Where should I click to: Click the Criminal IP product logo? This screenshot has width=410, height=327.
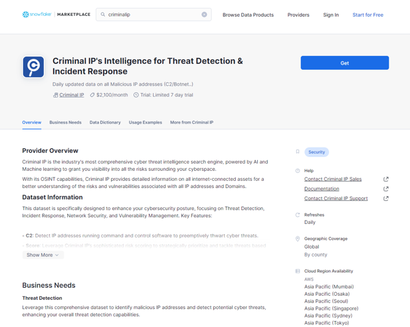(33, 67)
